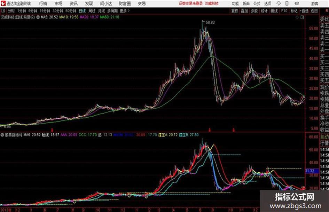Click the 自选 add-to-watchlist button
The image size is (329, 212).
point(304,11)
